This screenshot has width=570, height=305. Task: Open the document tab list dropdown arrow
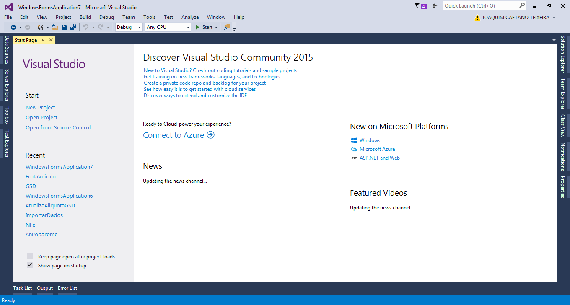pyautogui.click(x=554, y=40)
